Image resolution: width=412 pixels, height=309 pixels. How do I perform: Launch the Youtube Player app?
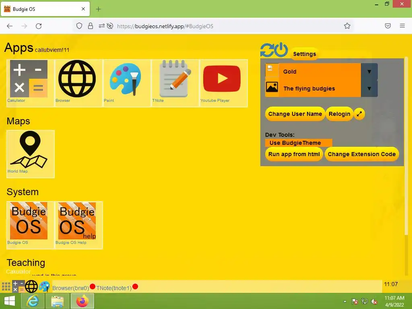224,83
